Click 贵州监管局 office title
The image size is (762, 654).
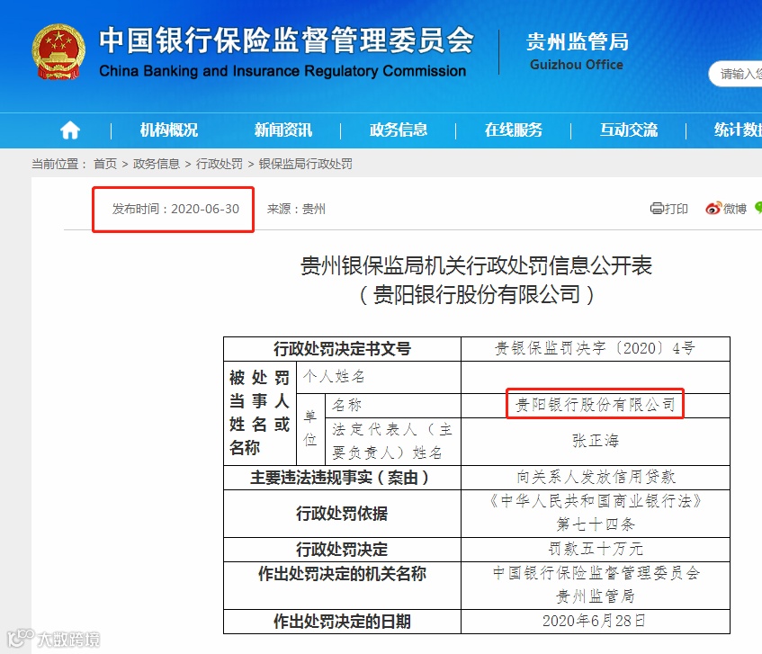tap(578, 41)
